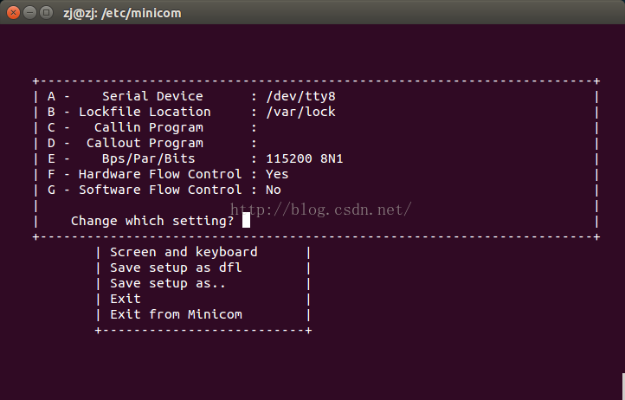This screenshot has height=400, width=625.
Task: Toggle Software Flow Control No value
Action: pyautogui.click(x=274, y=190)
